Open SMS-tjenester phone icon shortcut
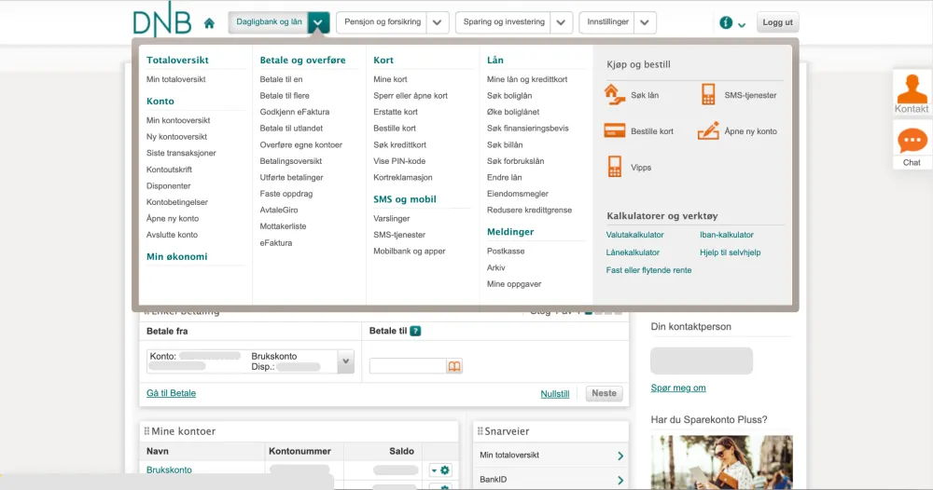933x490 pixels. click(708, 94)
